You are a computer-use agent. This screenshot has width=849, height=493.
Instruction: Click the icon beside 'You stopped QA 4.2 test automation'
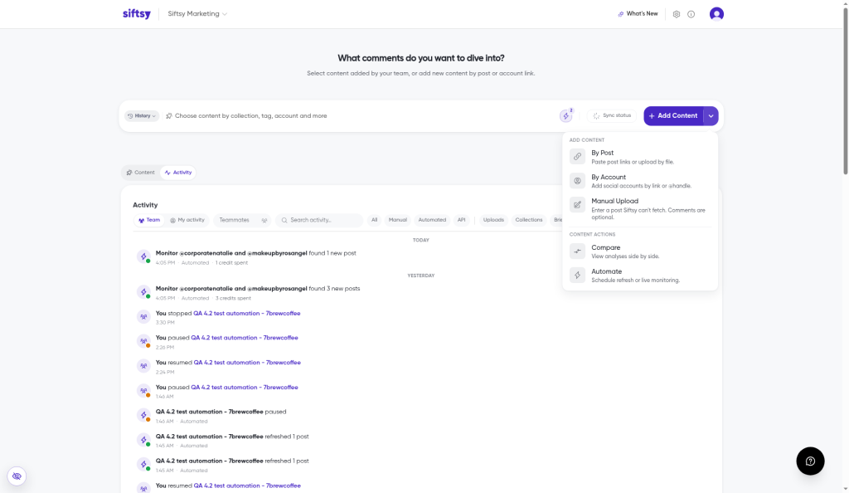143,317
